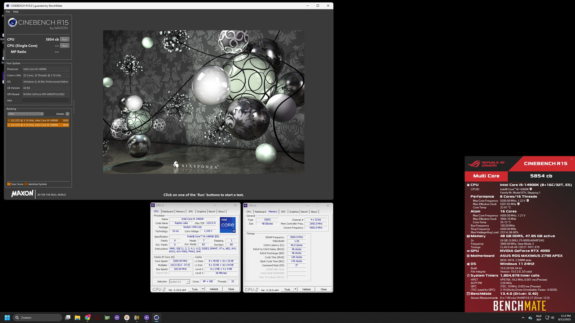
Task: Open Cinebench taskbar icon
Action: tap(156, 318)
